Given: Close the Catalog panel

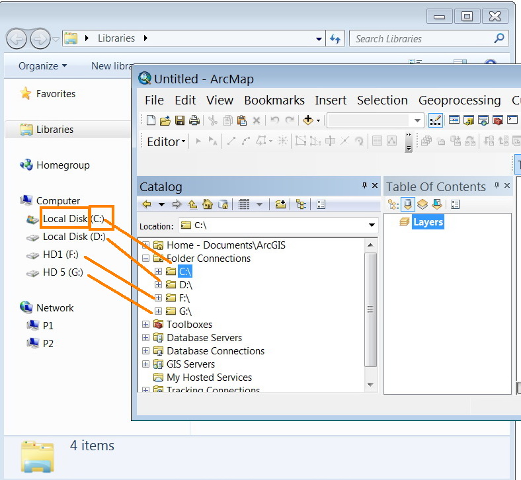Looking at the screenshot, I should tap(375, 185).
